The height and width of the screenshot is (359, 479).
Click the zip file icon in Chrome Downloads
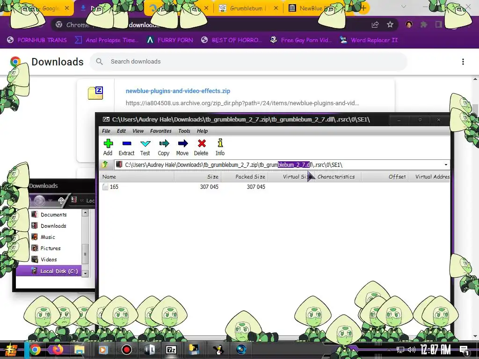coord(95,93)
